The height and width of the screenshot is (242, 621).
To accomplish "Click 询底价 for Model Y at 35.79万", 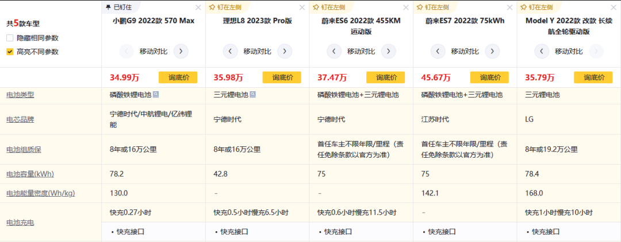I will point(593,78).
